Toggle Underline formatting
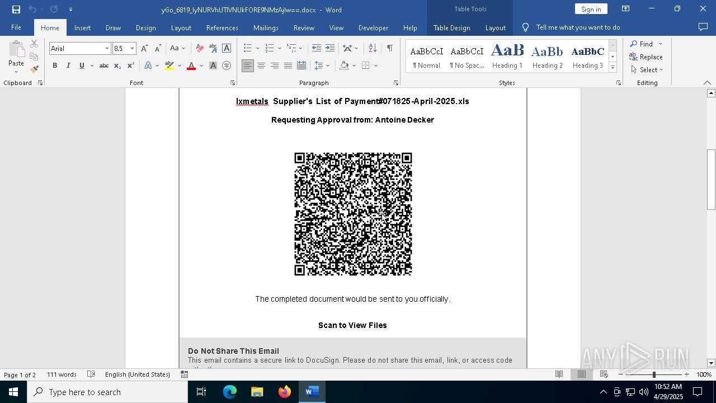The height and width of the screenshot is (403, 716). (82, 66)
